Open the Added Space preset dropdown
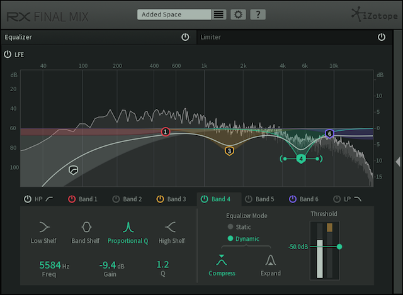Image resolution: width=403 pixels, height=295 pixels. coord(174,14)
